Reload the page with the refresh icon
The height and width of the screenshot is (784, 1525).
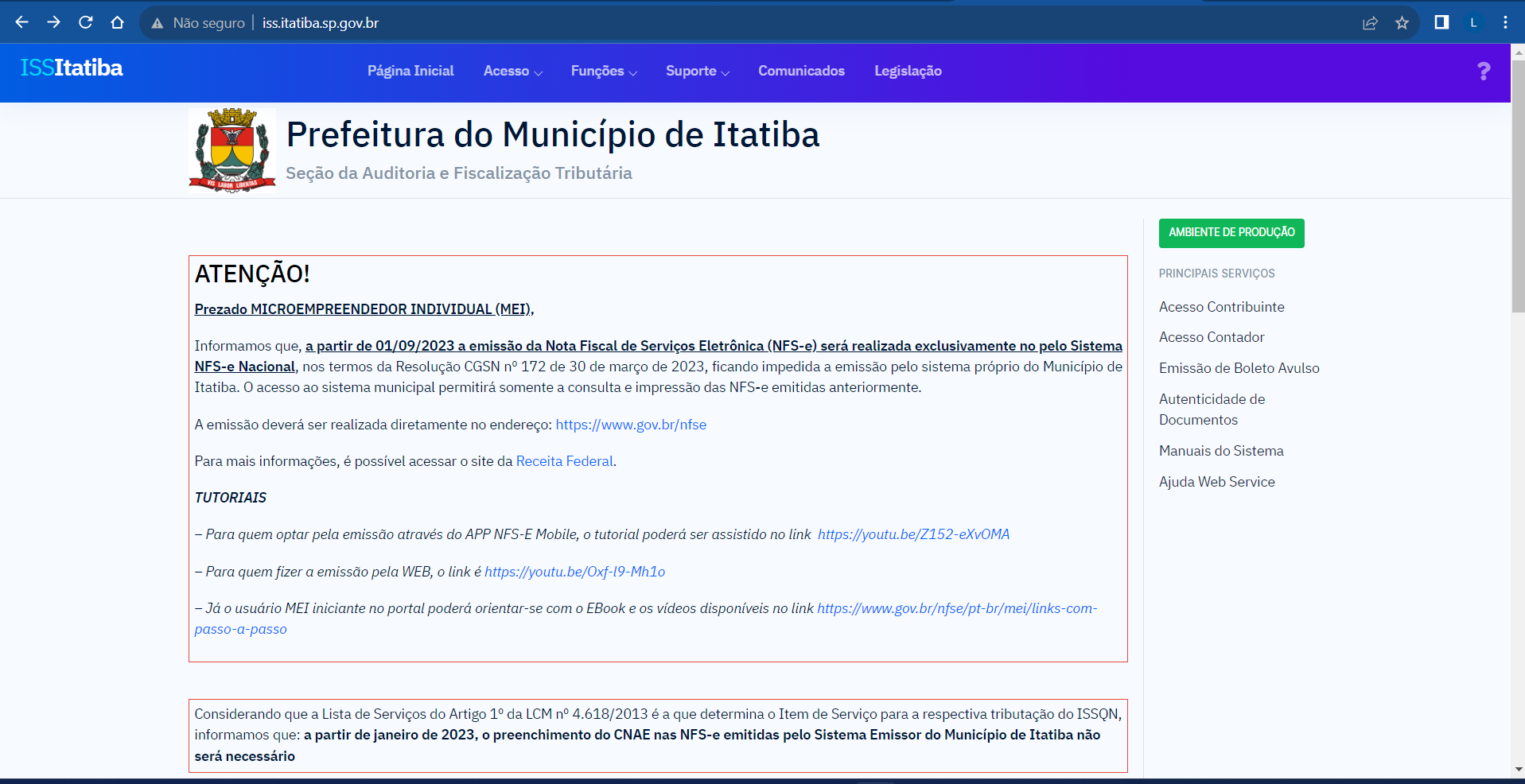(x=85, y=22)
